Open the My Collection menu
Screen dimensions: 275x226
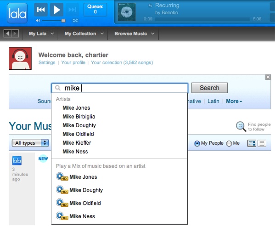[84, 34]
